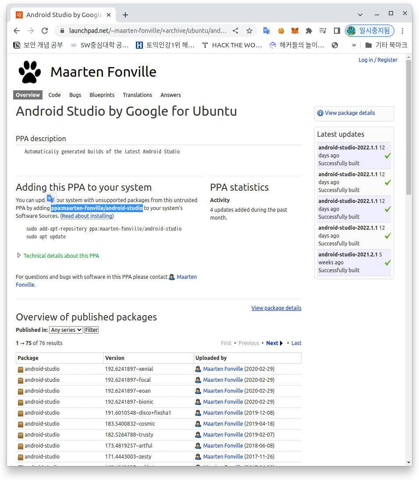Click the underlined View package details link
Screen dimensions: 419x480
(277, 308)
